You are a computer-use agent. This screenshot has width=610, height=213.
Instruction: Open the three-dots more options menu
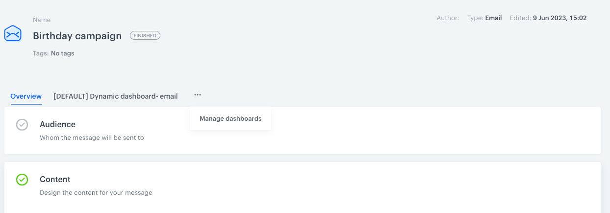[x=198, y=95]
